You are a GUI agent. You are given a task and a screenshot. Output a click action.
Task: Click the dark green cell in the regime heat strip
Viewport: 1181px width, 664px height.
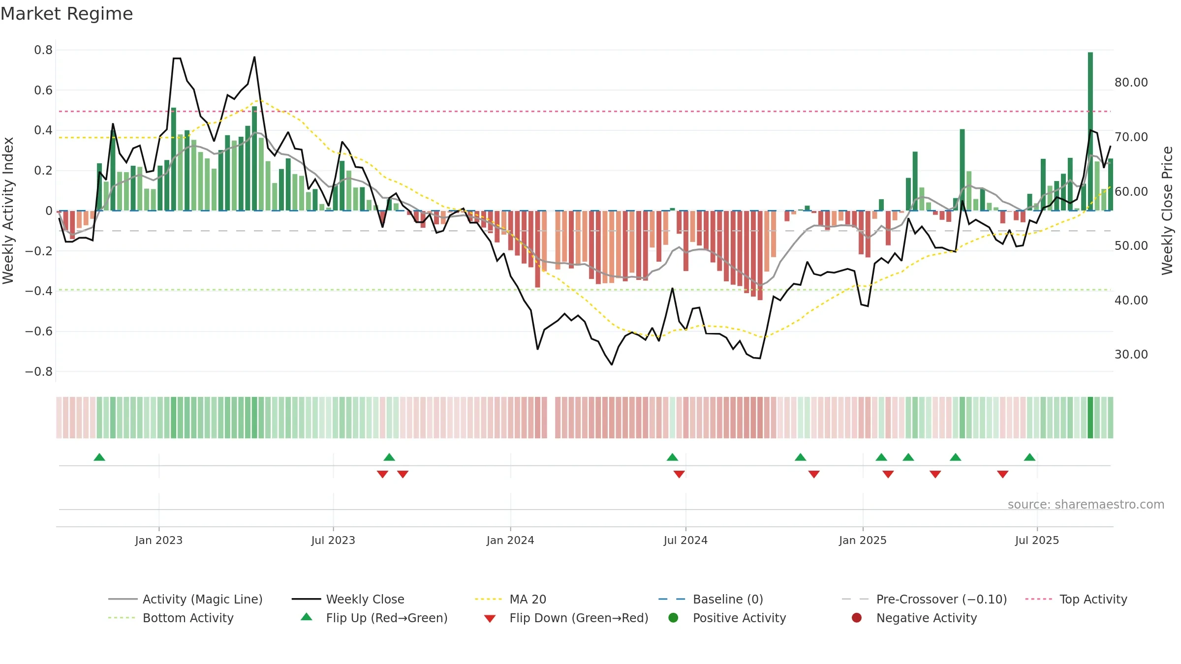(x=1090, y=417)
